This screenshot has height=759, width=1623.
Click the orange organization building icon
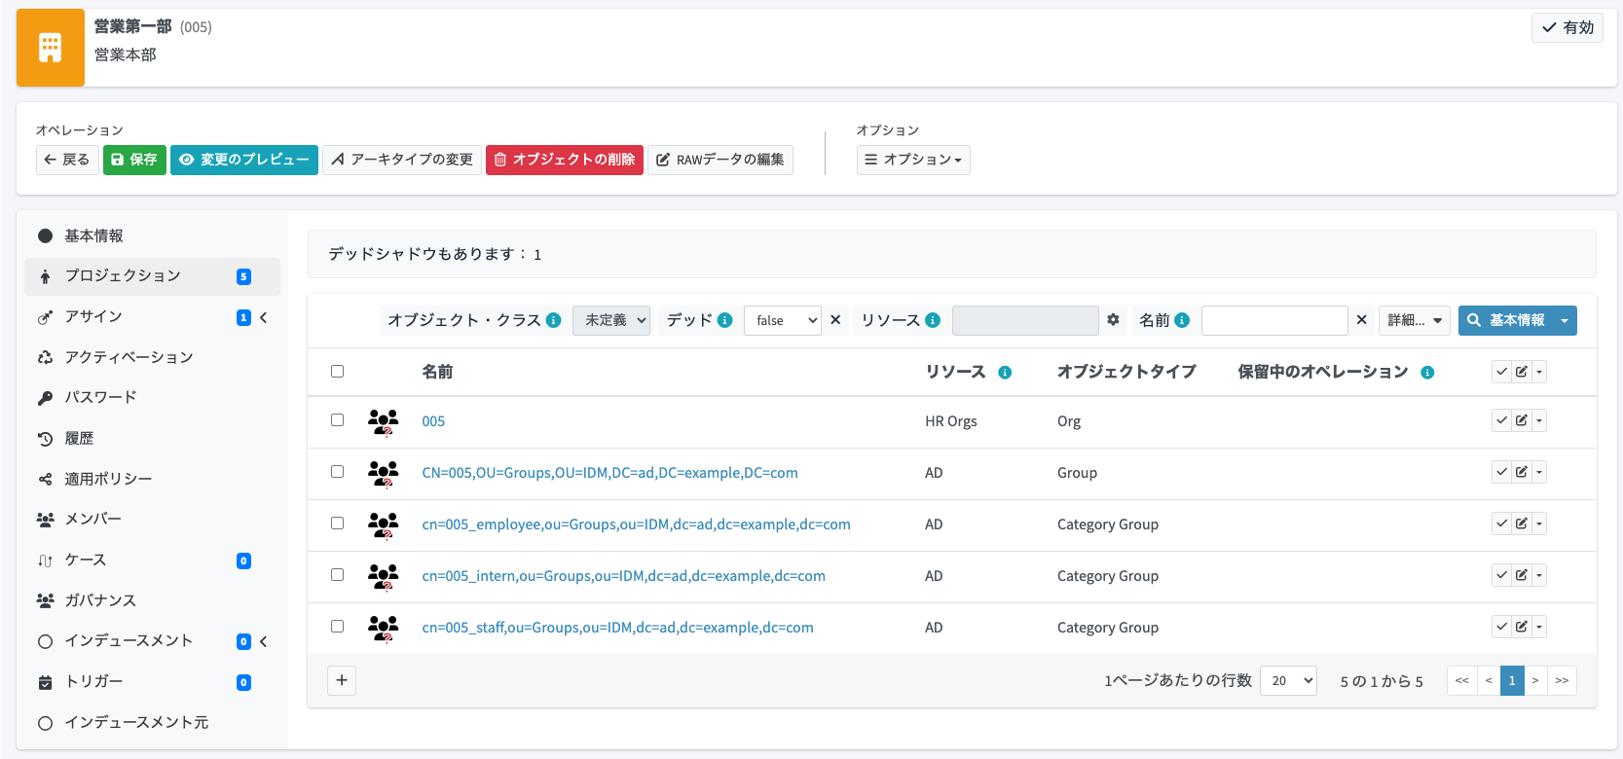[50, 48]
